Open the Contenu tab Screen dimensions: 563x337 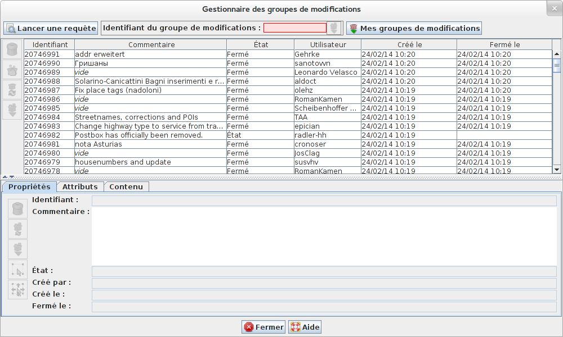coord(126,186)
